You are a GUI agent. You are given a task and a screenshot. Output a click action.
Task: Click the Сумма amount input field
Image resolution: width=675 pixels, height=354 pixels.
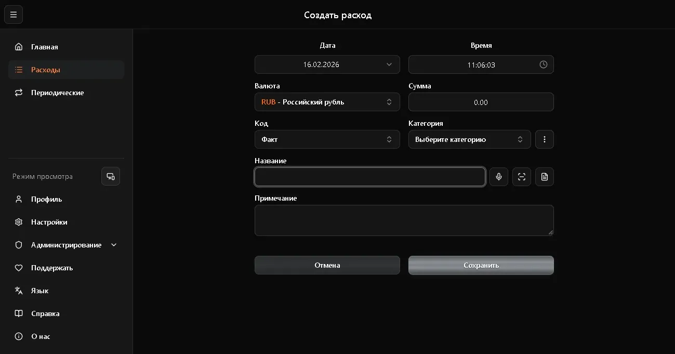tap(481, 102)
